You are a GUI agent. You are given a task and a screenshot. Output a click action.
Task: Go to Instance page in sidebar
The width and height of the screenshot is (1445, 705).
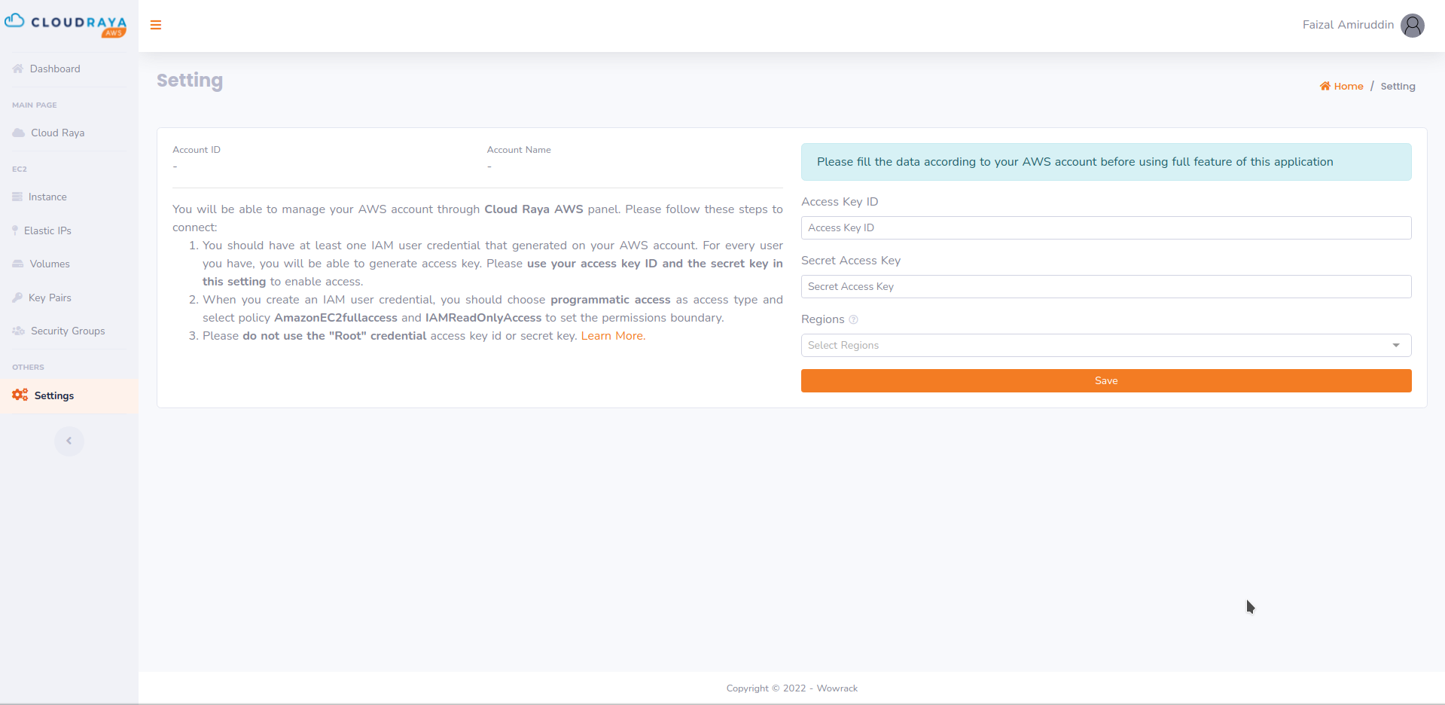[x=47, y=197]
